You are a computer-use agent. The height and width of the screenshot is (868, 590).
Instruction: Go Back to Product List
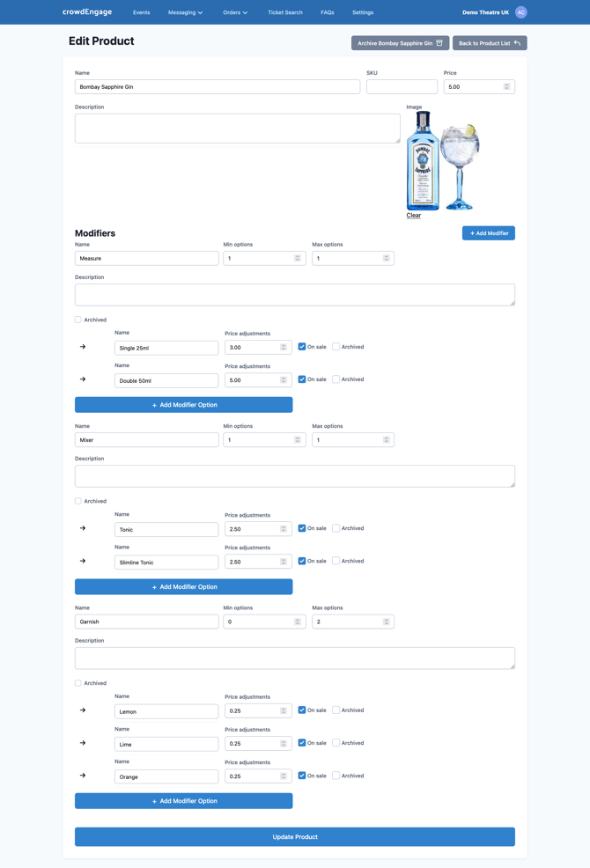coord(490,42)
